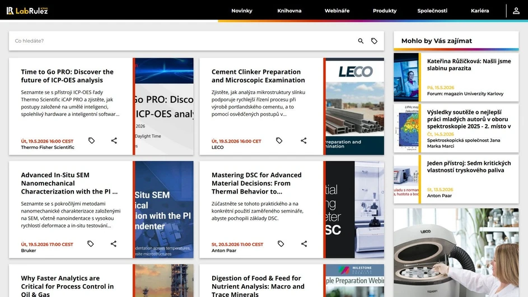Open the jet fuel instrument article thumbnail
The image size is (528, 297).
click(406, 180)
